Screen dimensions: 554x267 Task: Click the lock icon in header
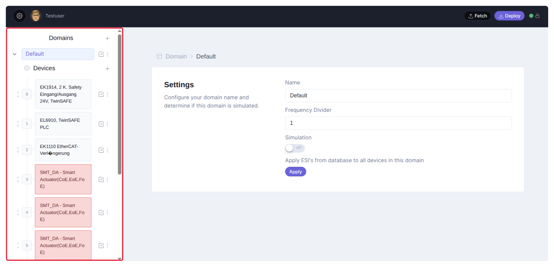pyautogui.click(x=537, y=16)
